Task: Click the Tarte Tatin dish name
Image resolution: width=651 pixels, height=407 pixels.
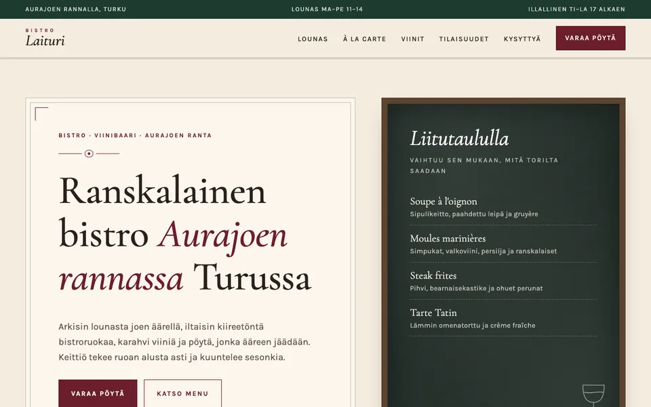Action: [433, 313]
